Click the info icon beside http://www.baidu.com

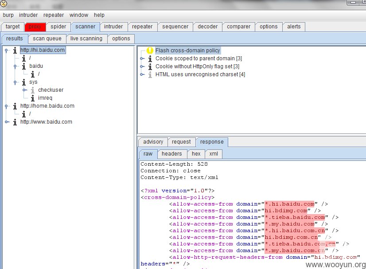coord(15,122)
